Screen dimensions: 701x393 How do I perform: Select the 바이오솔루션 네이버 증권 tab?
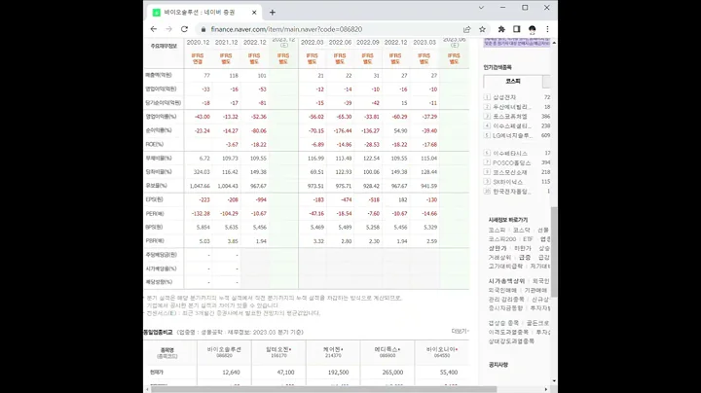pos(204,13)
